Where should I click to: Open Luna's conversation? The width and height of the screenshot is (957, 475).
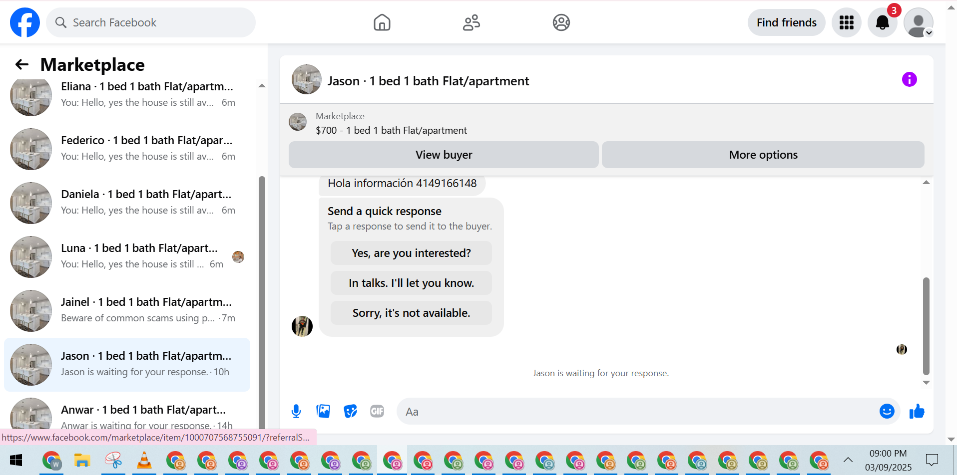point(127,256)
